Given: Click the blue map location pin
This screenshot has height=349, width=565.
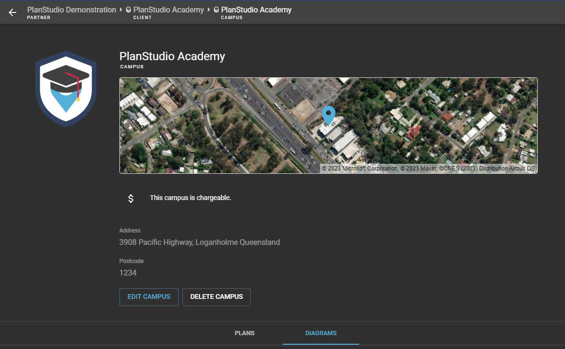Looking at the screenshot, I should [x=328, y=115].
